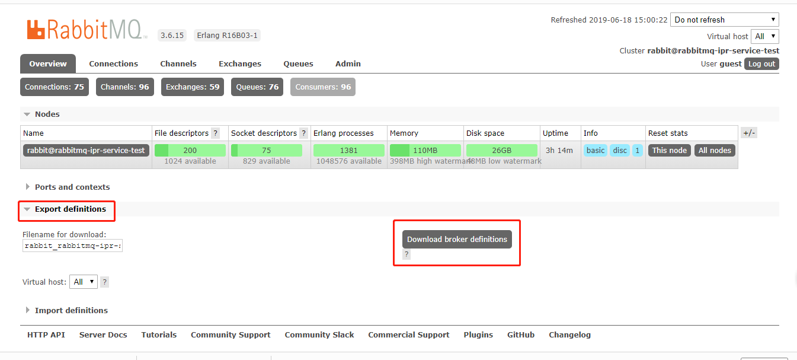The height and width of the screenshot is (360, 797).
Task: Click Download broker definitions button
Action: [457, 239]
